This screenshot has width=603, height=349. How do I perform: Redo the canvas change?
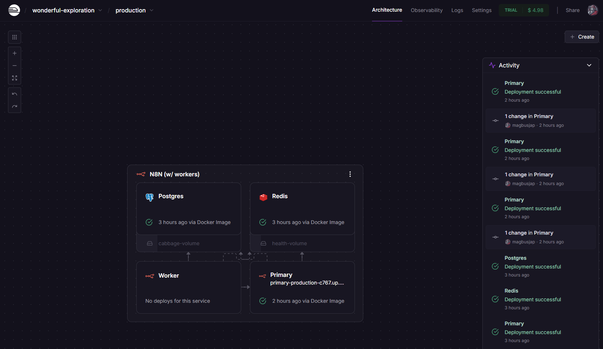click(15, 106)
